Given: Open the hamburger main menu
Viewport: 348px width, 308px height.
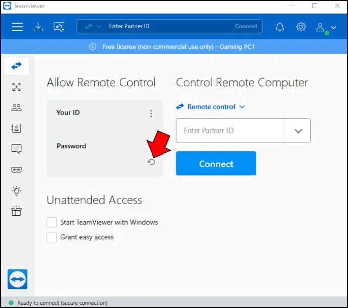Looking at the screenshot, I should tap(17, 27).
